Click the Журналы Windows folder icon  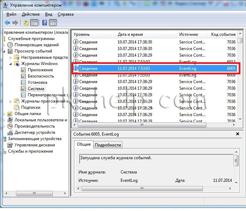point(17,64)
